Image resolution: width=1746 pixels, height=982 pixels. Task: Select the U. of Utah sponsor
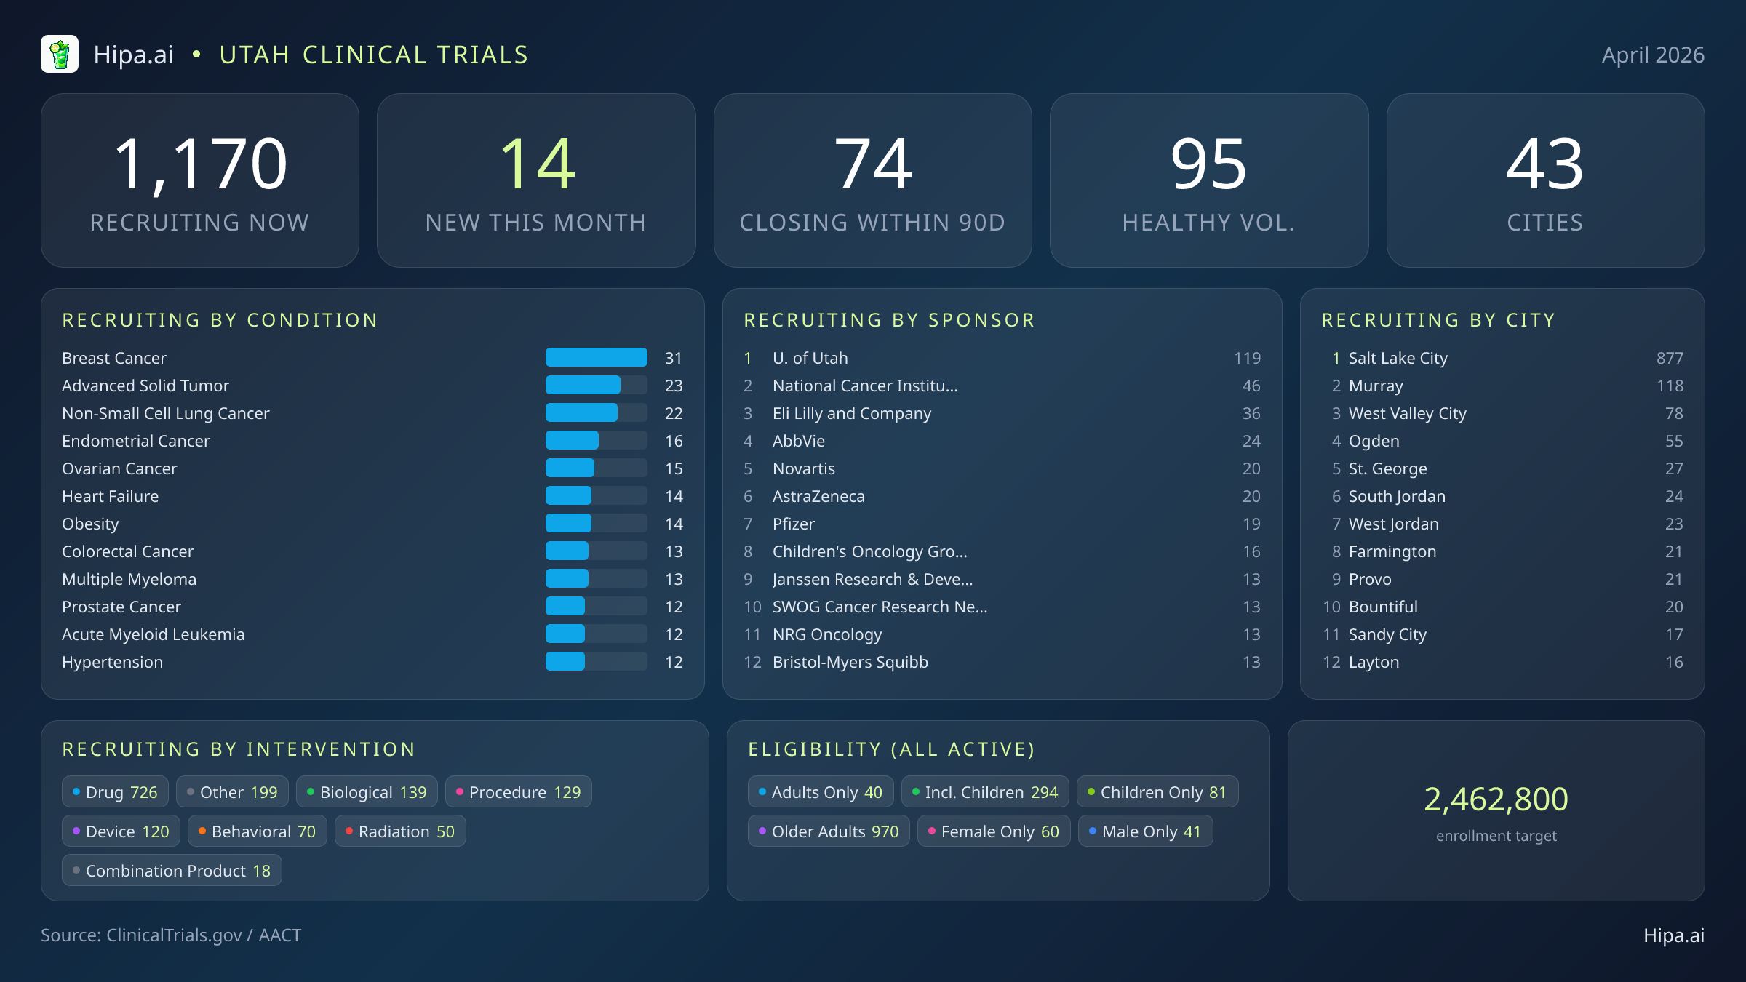1002,358
